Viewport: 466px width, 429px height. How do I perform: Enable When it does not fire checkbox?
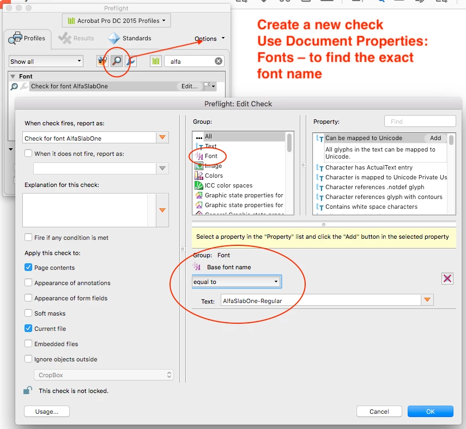(x=28, y=153)
